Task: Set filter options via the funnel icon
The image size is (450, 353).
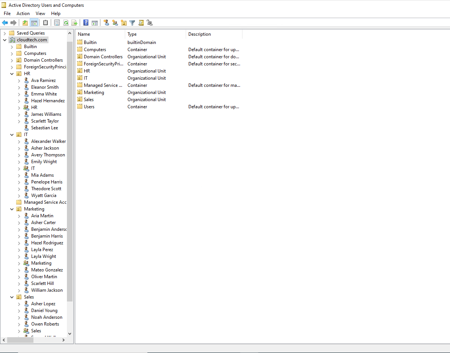Action: [x=132, y=23]
